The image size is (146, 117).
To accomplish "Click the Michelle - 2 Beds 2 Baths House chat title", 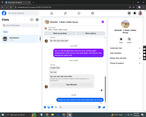I will [x=64, y=22].
